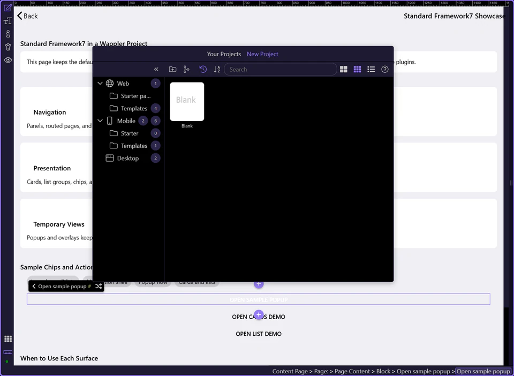Click the plus insert button below selected element
The image size is (514, 376).
coord(259,315)
